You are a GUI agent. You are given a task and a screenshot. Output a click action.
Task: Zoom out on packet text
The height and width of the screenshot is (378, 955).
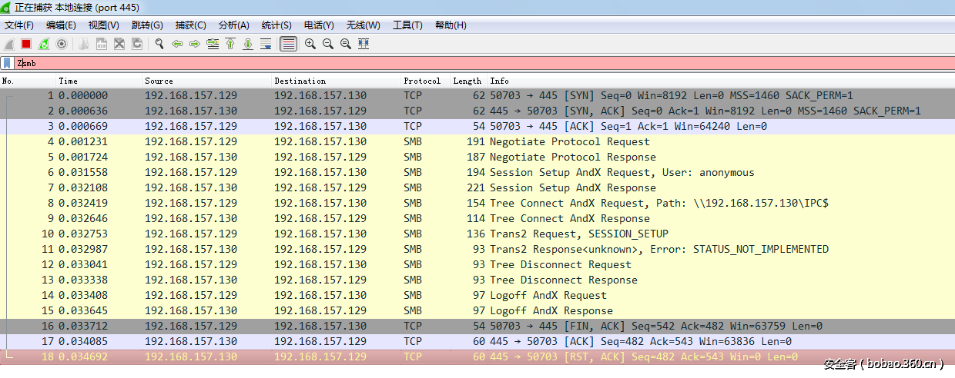point(328,44)
